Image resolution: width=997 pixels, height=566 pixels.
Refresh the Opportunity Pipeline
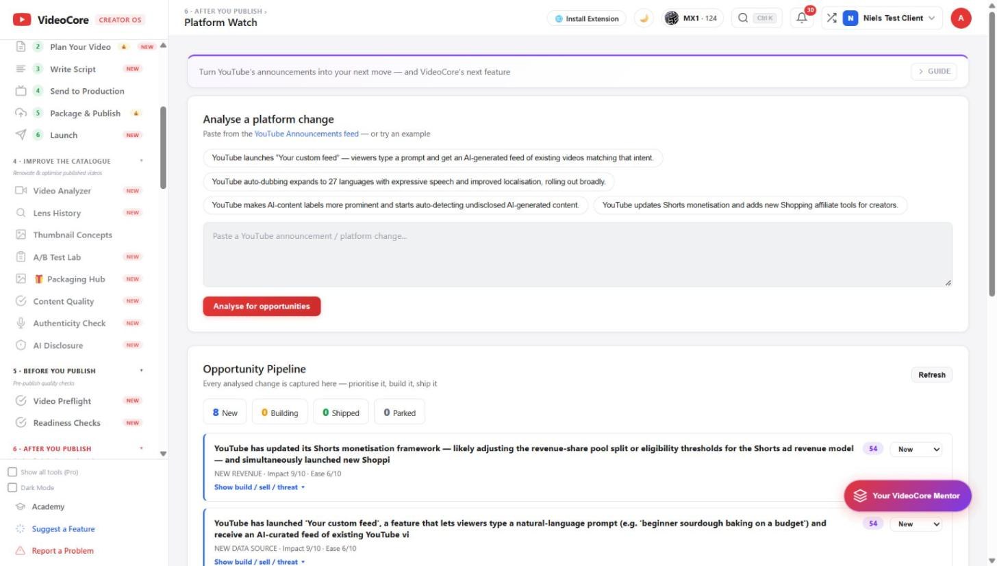pos(932,375)
